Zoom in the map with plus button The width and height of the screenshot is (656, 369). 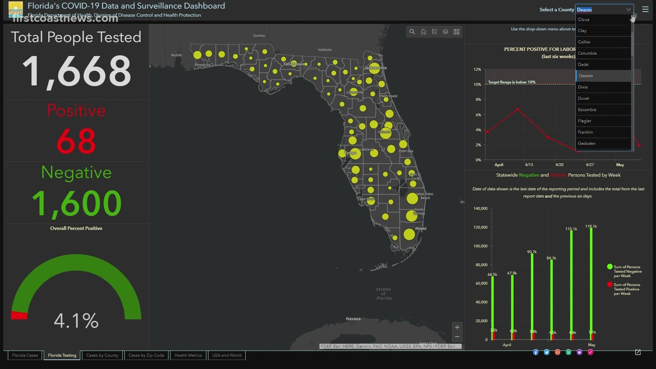(x=457, y=327)
